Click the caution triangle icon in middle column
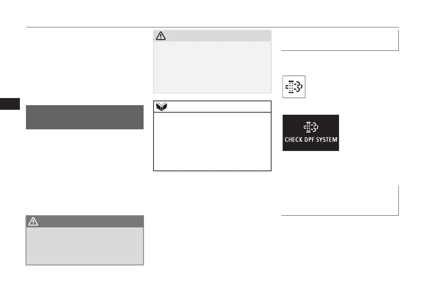The image size is (435, 308). click(161, 36)
